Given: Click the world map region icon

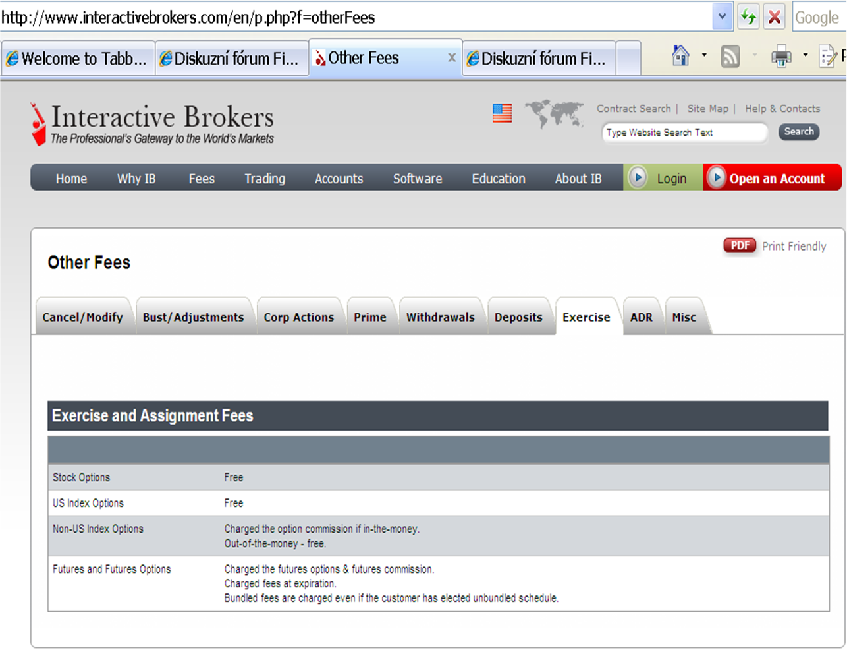Looking at the screenshot, I should click(554, 113).
